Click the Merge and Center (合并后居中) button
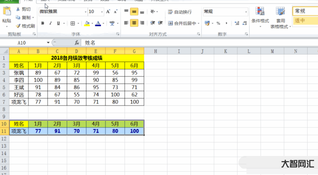318x175 pixels. (x=183, y=23)
